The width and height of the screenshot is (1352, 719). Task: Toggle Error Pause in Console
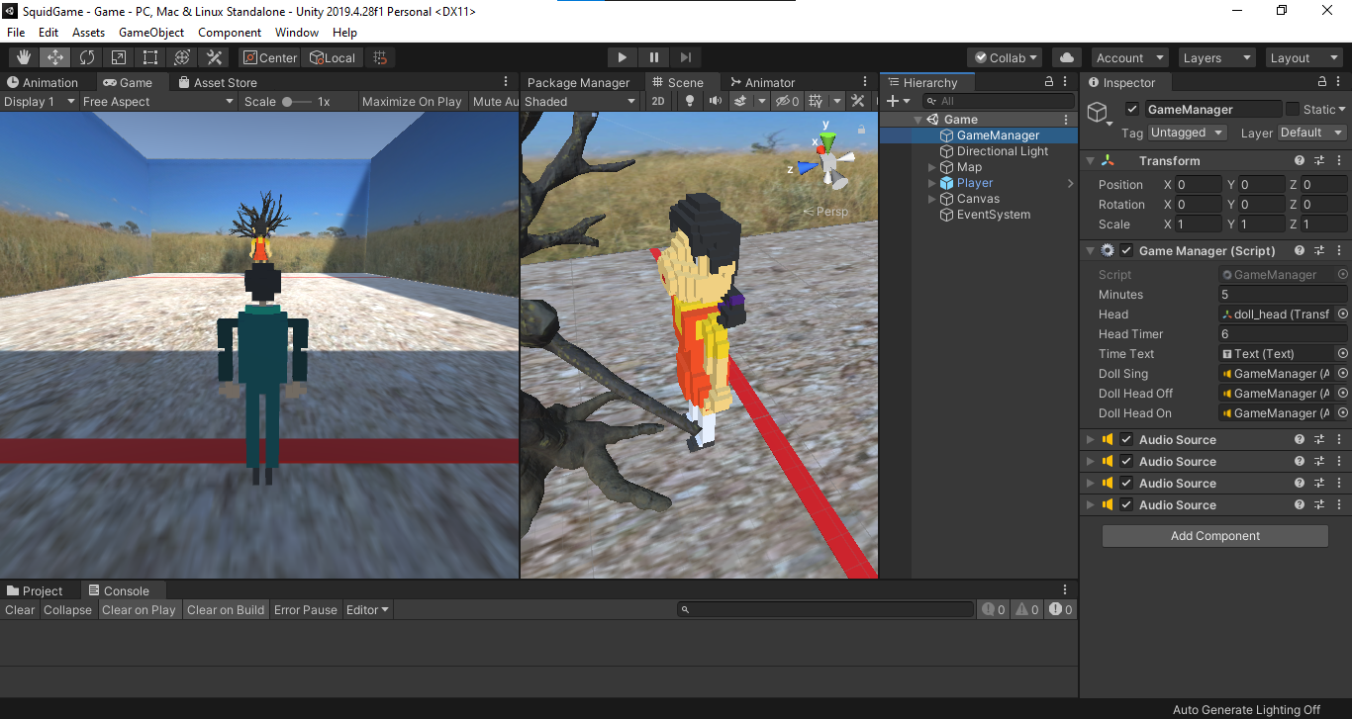306,609
